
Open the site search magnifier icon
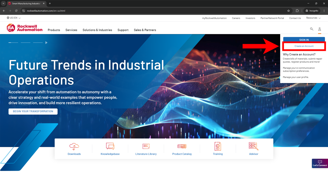[311, 29]
